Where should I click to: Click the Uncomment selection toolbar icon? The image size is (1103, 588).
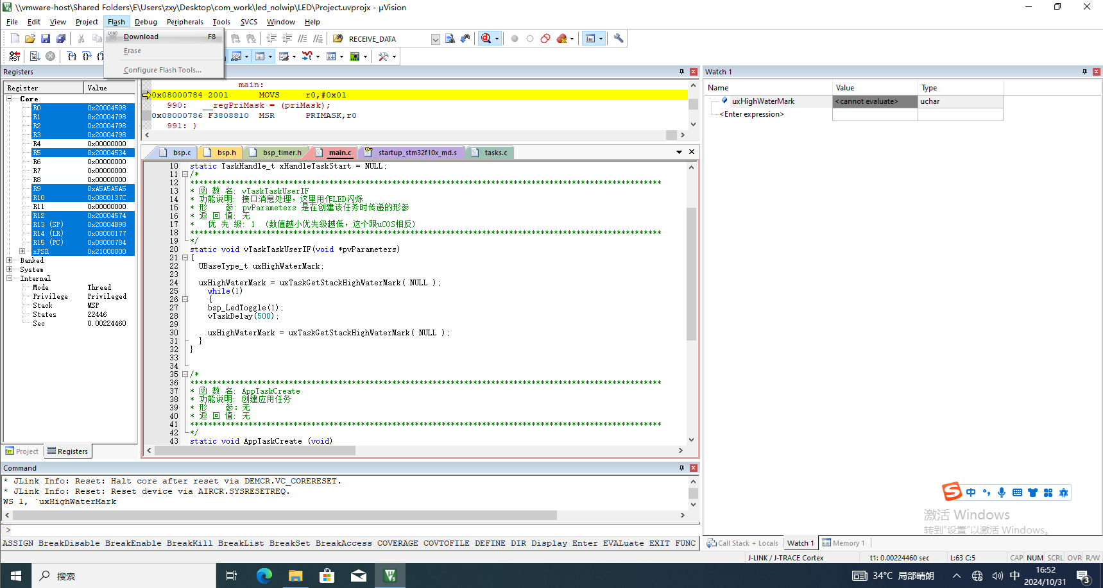tap(318, 38)
